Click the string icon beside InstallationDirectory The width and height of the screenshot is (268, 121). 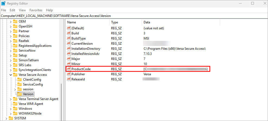(x=69, y=49)
